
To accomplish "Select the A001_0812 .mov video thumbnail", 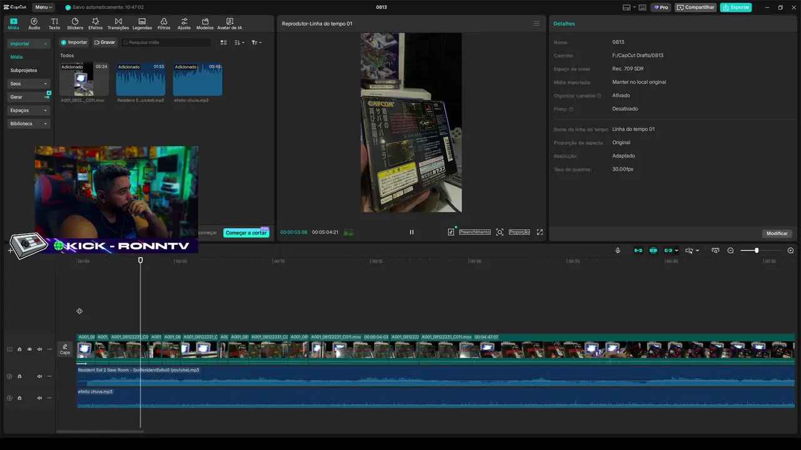I will pyautogui.click(x=84, y=79).
